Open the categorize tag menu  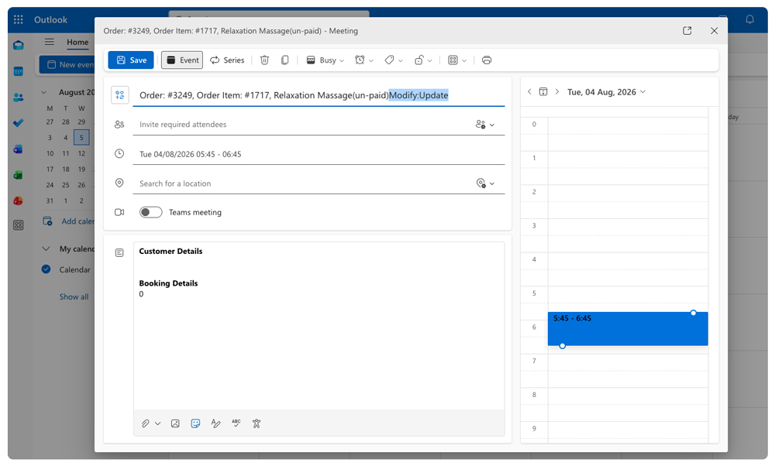(394, 60)
